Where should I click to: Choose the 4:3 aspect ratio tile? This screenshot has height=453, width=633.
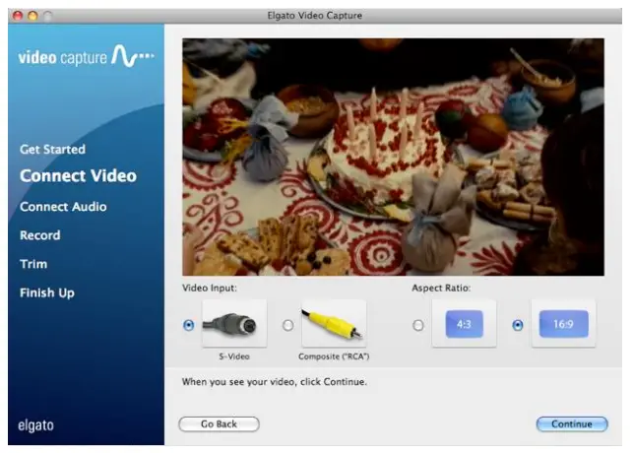[464, 323]
